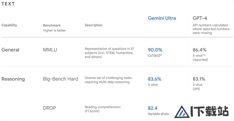
Task: Click the Description column header
Action: pos(94,25)
